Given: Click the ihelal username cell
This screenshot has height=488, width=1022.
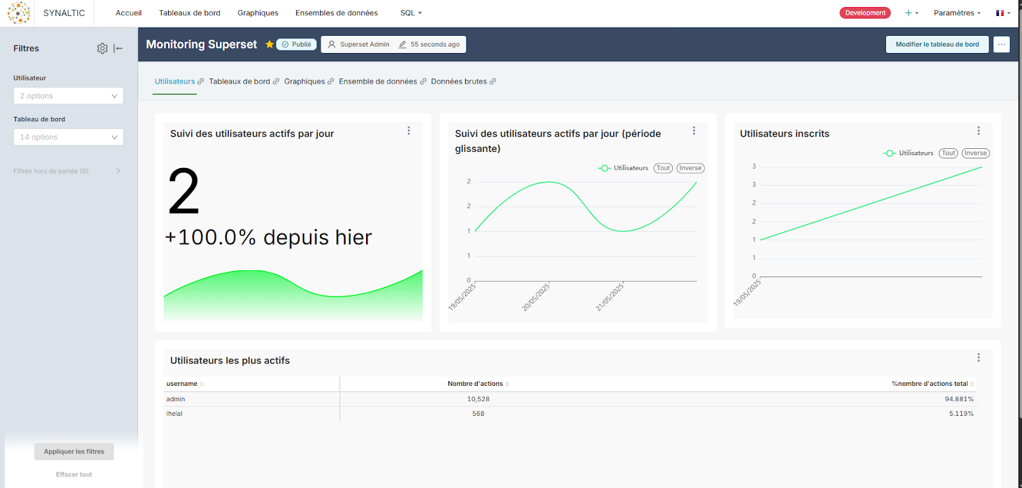Looking at the screenshot, I should point(174,414).
